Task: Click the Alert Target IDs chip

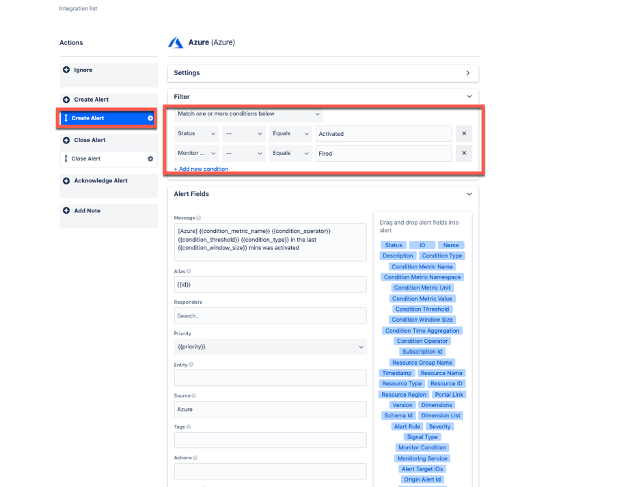Action: tap(422, 469)
